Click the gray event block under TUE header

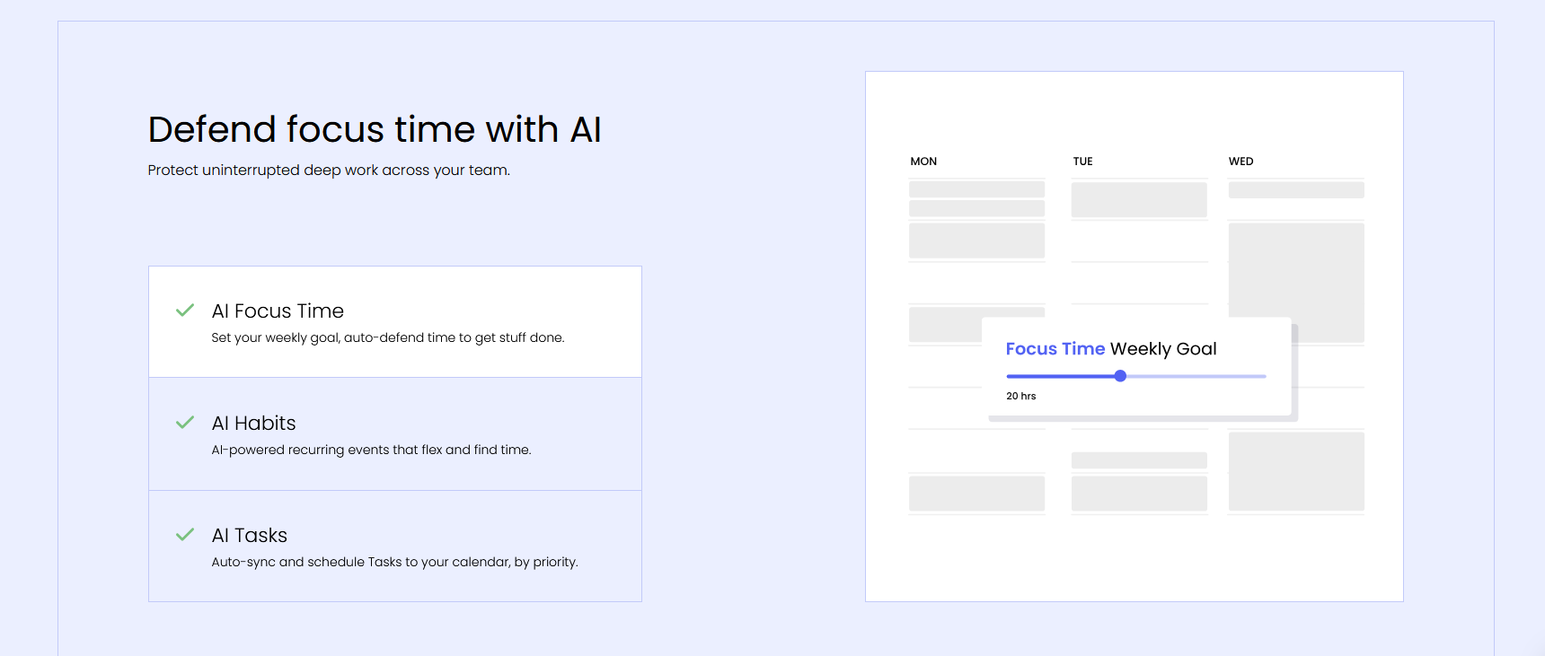click(1139, 199)
